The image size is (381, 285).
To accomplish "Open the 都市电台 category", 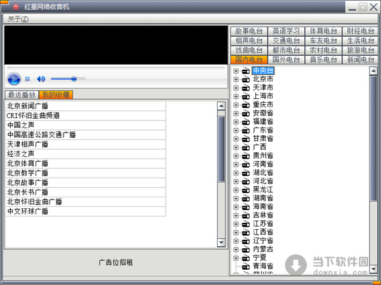I will point(286,50).
